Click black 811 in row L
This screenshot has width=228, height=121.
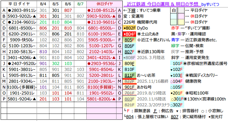(43, 75)
